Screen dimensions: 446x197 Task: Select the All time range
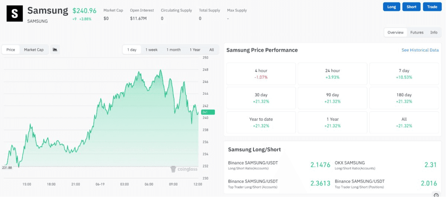point(211,49)
